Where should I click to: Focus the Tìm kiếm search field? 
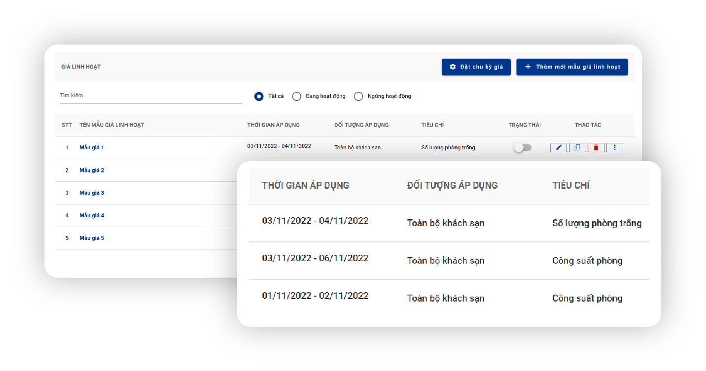(150, 96)
